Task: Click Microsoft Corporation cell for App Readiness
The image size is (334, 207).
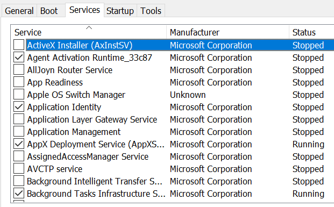Action: pyautogui.click(x=211, y=82)
